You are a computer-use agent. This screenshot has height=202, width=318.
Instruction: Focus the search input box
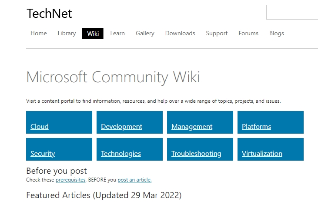point(292,12)
